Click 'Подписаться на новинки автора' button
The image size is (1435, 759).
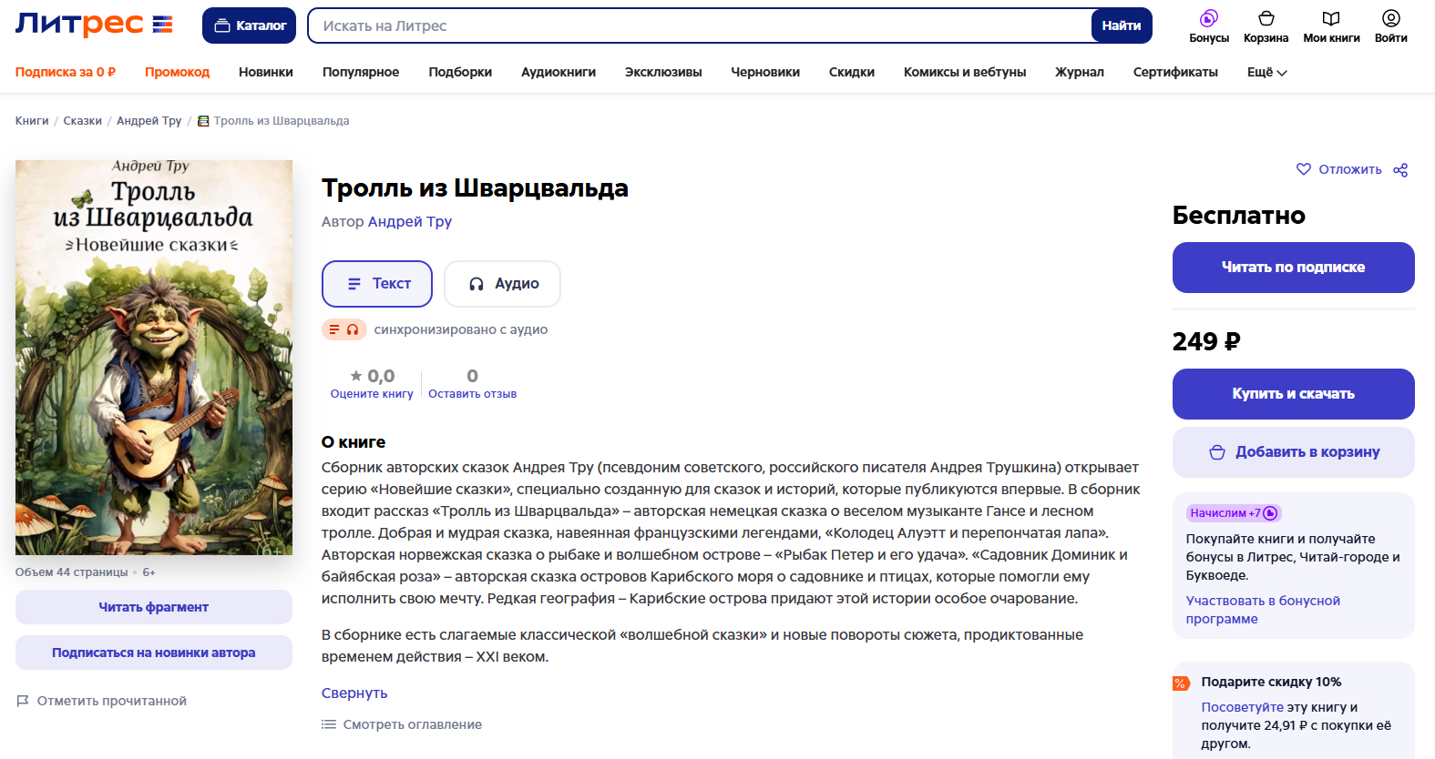tap(154, 653)
